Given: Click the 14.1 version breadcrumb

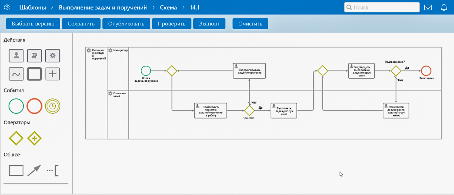Looking at the screenshot, I should tap(195, 7).
